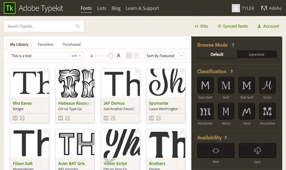Toggle Hand classification filter

[247, 111]
